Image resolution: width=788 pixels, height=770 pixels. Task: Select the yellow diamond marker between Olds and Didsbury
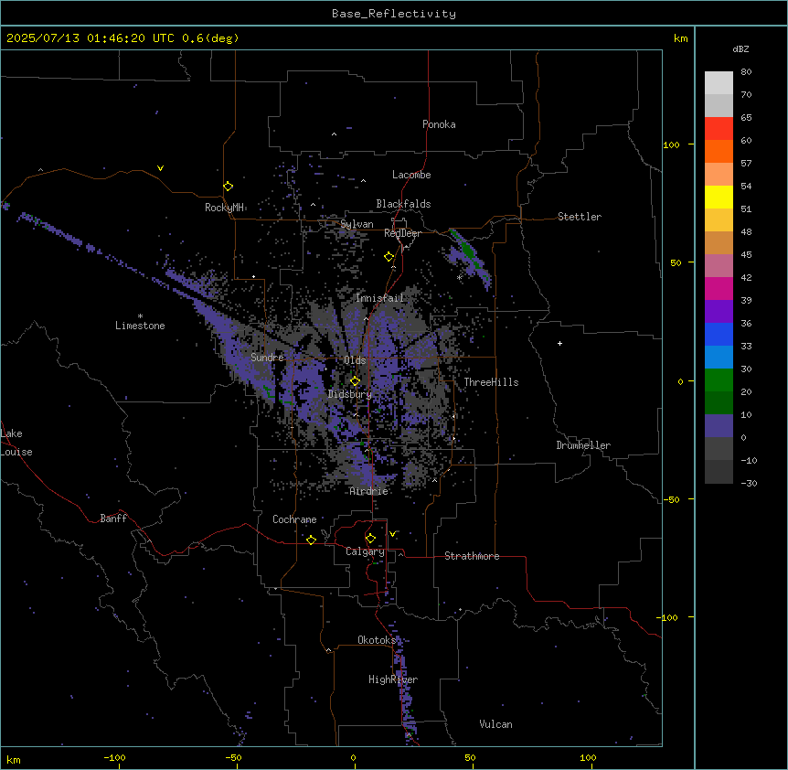(x=356, y=381)
